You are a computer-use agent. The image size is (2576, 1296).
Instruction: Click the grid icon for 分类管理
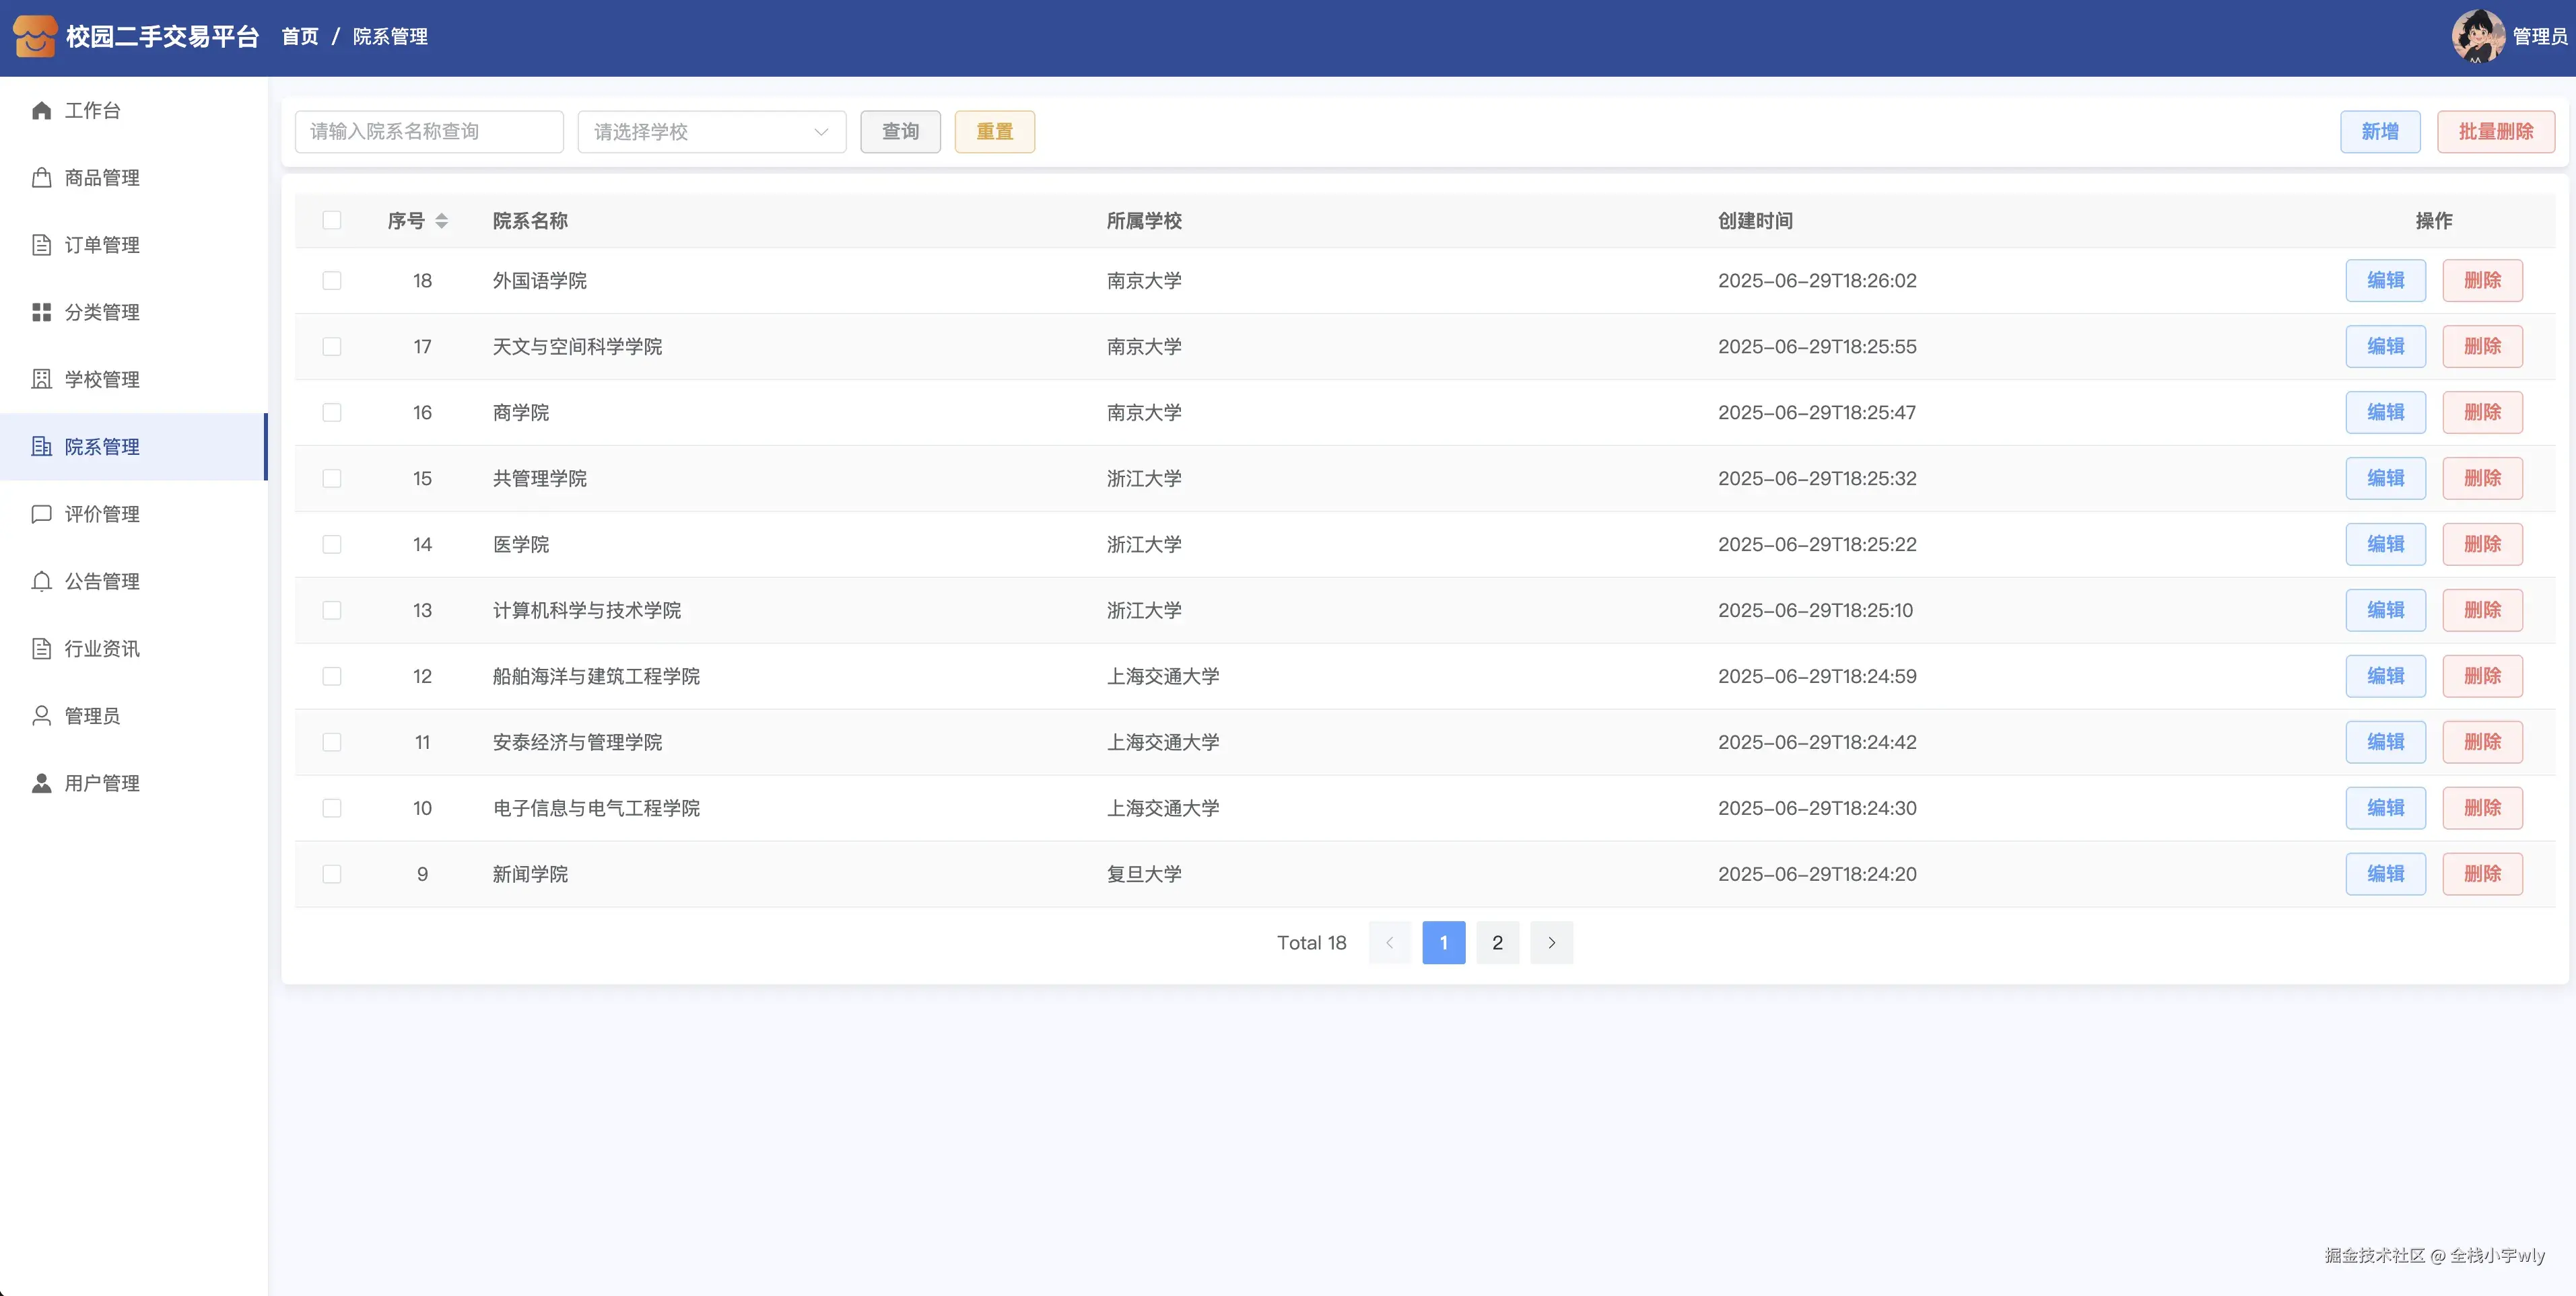pos(41,312)
